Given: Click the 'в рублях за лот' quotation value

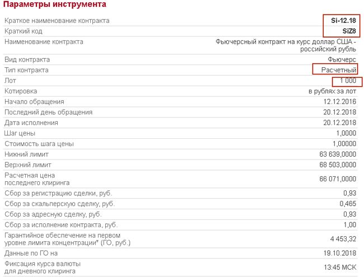Looking at the screenshot, I should [x=332, y=91].
